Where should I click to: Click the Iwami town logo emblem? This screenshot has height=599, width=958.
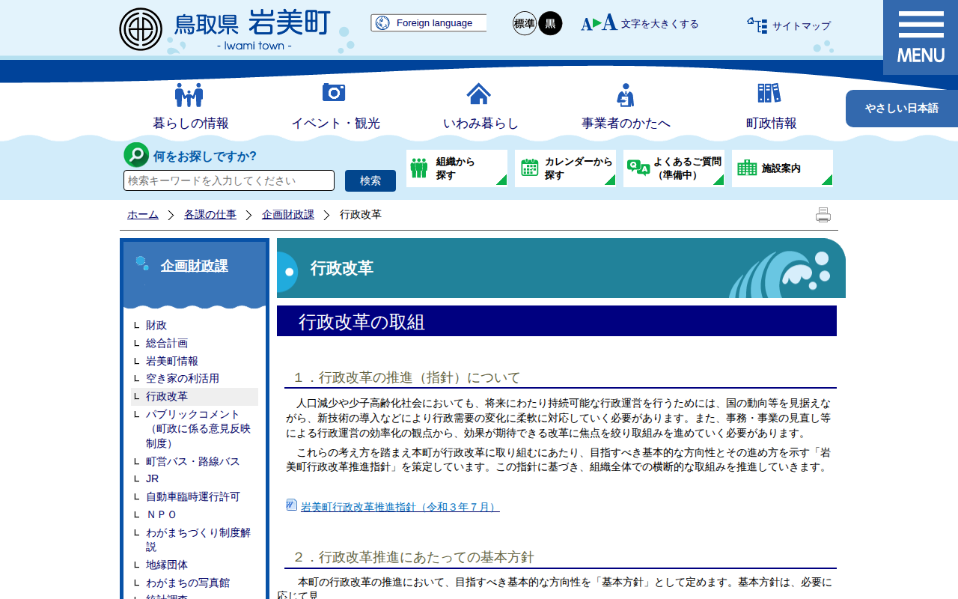pyautogui.click(x=141, y=29)
